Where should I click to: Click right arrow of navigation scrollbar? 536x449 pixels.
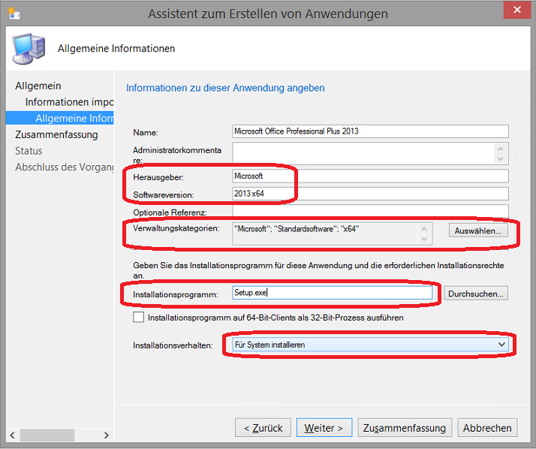tap(107, 435)
